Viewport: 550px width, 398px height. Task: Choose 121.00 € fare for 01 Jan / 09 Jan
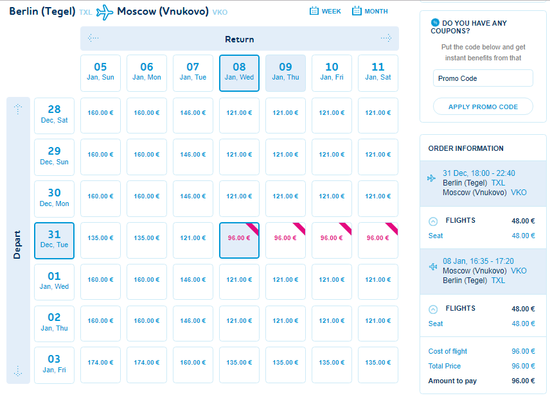285,282
